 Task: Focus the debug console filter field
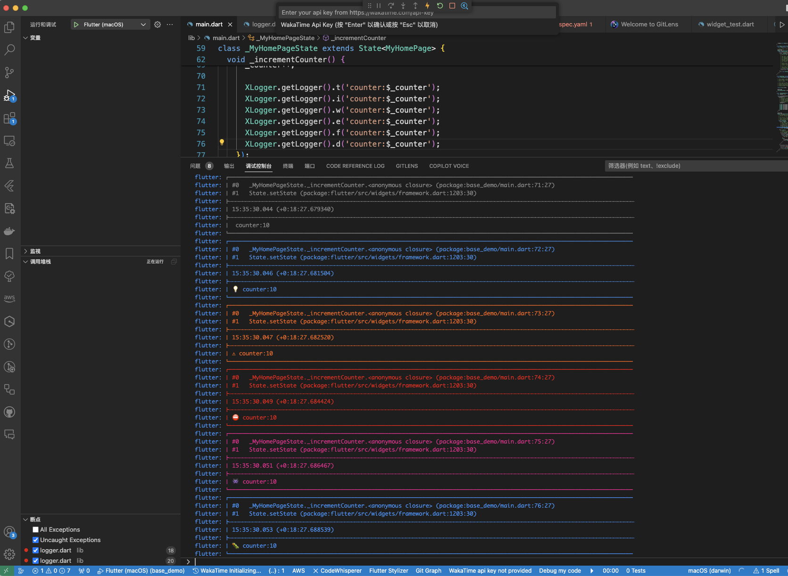(x=696, y=166)
